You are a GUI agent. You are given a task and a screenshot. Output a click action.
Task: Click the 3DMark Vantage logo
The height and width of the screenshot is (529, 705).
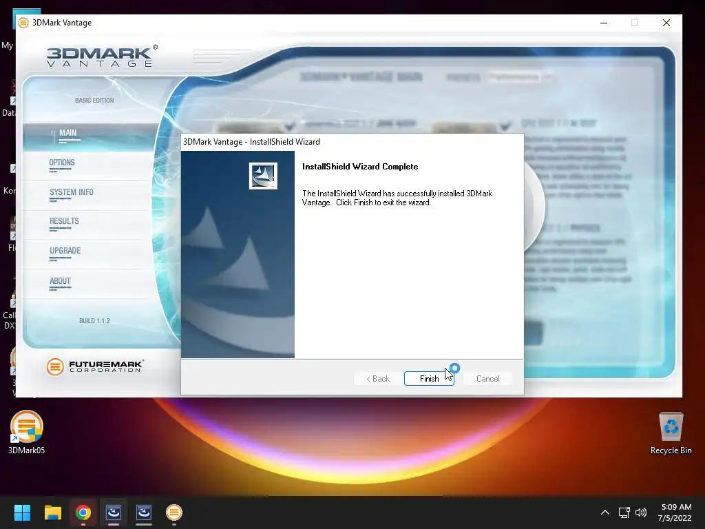pos(102,56)
